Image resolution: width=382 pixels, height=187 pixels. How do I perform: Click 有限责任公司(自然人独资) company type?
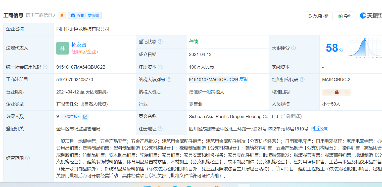tap(82, 104)
